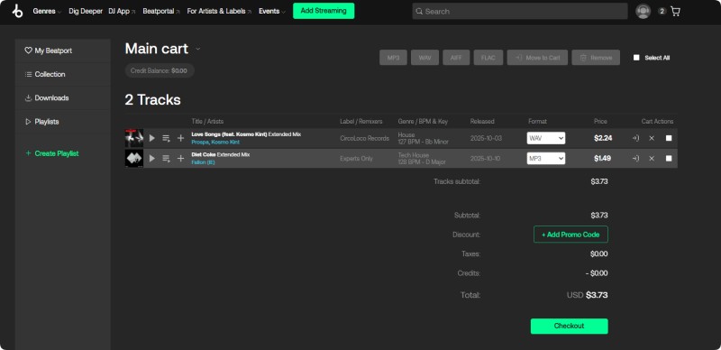
Task: Add Diet Coke to playlist plus icon
Action: coord(181,159)
